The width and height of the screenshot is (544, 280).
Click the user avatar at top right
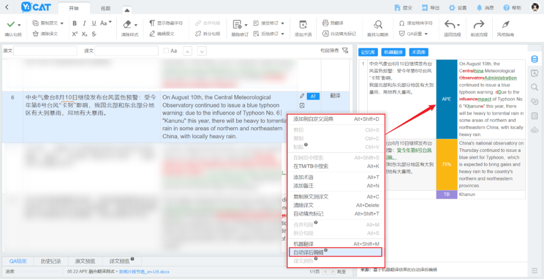pos(535,7)
